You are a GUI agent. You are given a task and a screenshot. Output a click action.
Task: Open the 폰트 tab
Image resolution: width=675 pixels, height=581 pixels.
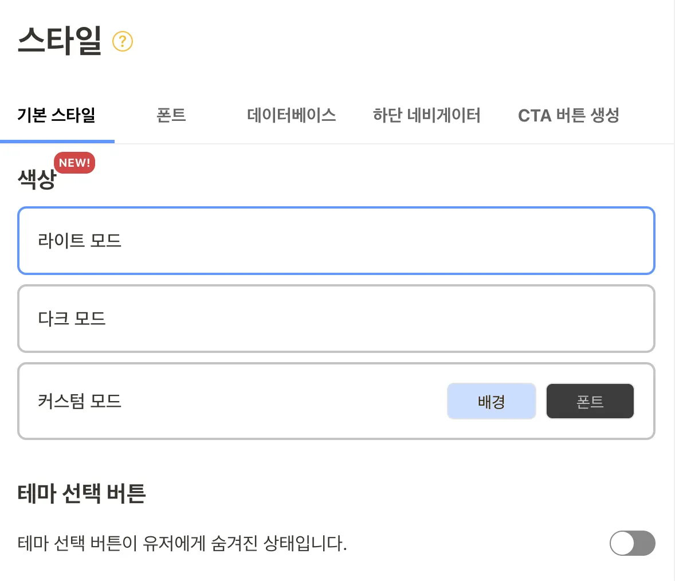(171, 115)
